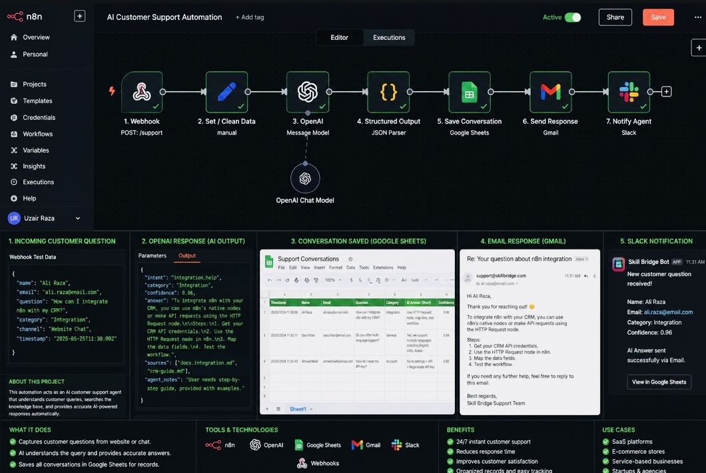
Task: Open the Format menu in Google Sheets
Action: click(336, 267)
